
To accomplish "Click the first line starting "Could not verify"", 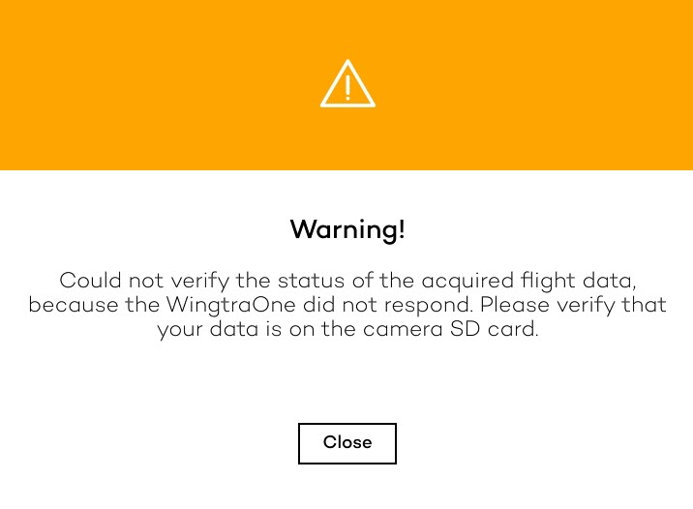I will click(x=347, y=281).
